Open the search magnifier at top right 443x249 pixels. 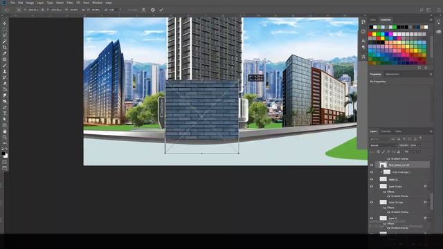coord(422,10)
